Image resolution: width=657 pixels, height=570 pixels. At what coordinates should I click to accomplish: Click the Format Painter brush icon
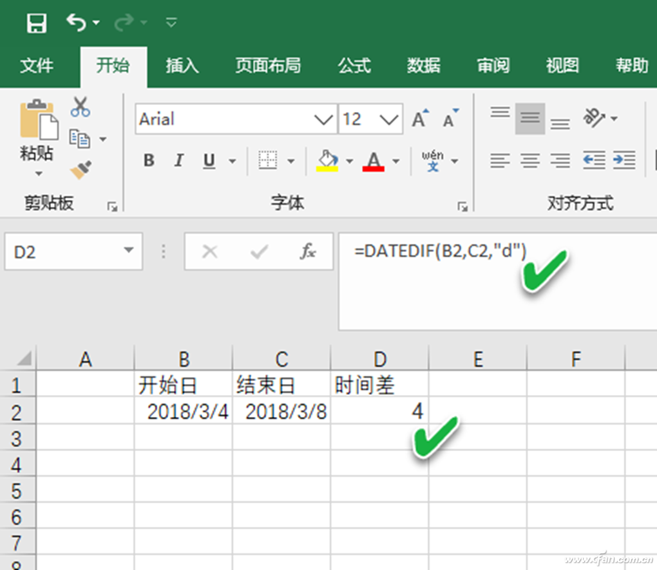click(81, 170)
